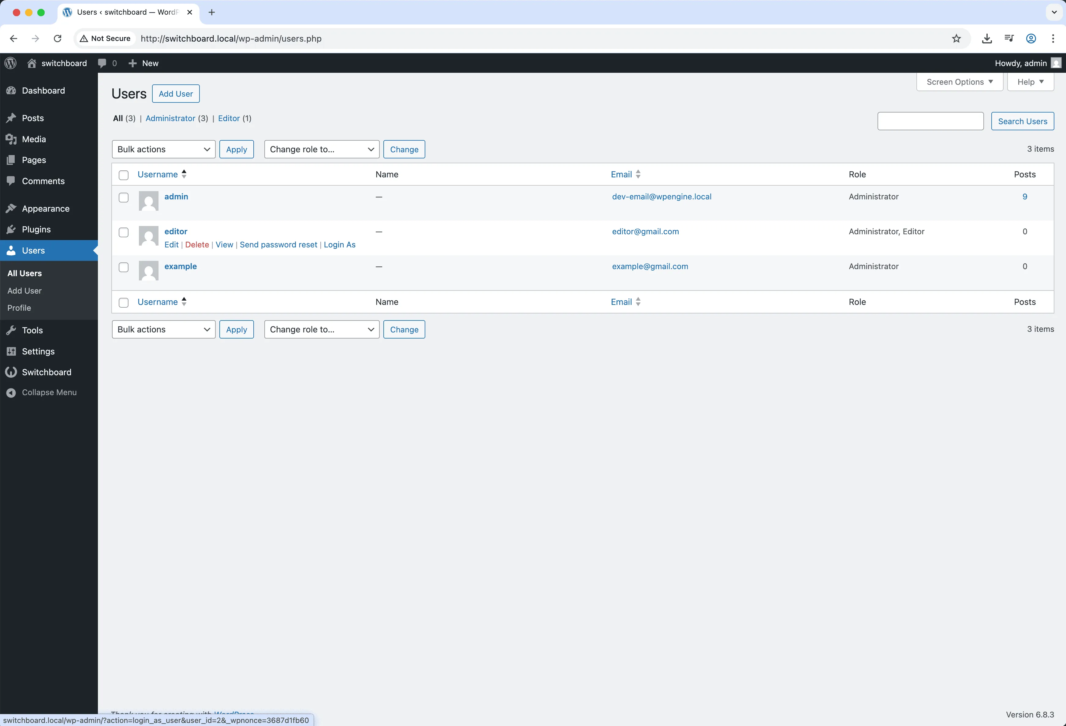Open Settings via the sidebar gear icon
Viewport: 1066px width, 726px height.
[11, 351]
